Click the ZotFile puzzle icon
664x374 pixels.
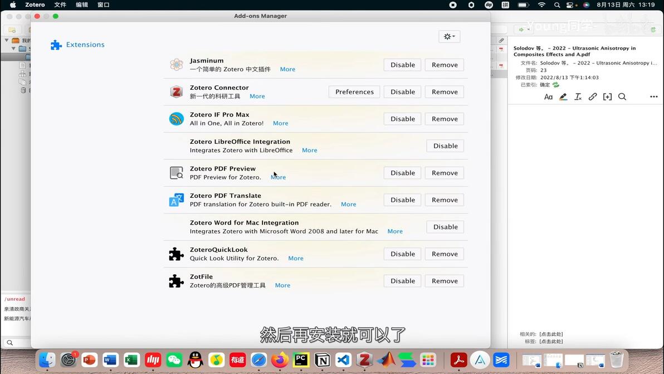(176, 281)
